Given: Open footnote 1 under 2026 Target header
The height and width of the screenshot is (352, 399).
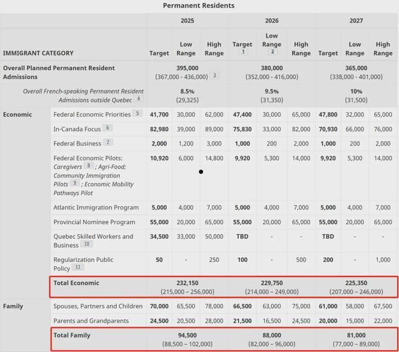Looking at the screenshot, I should (243, 52).
